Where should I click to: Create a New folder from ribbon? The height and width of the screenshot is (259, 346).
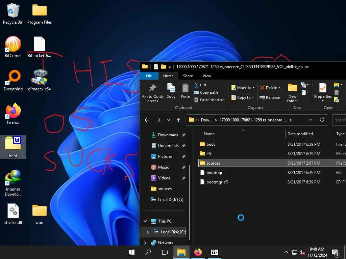[292, 93]
